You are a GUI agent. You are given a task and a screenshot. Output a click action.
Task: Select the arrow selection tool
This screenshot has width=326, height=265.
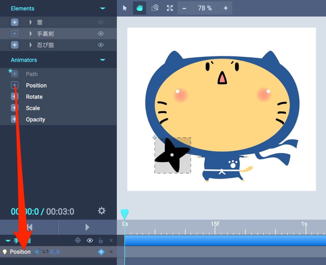125,8
